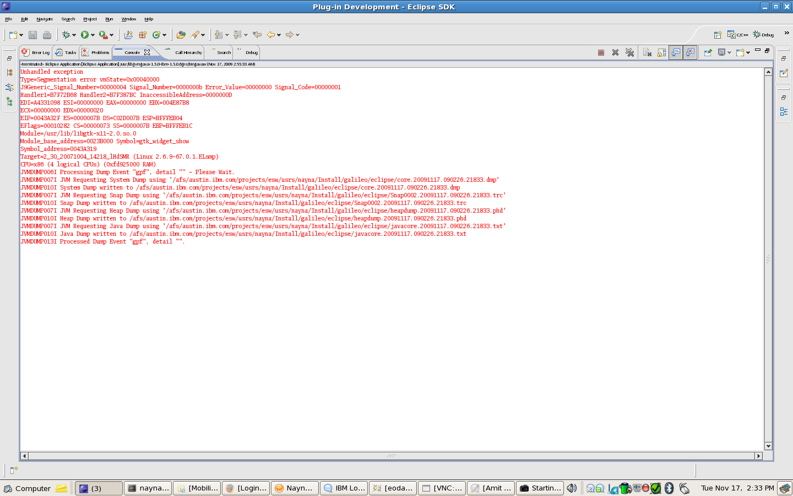Image resolution: width=793 pixels, height=496 pixels.
Task: Open the Display Selected Console dropdown
Action: (x=729, y=53)
